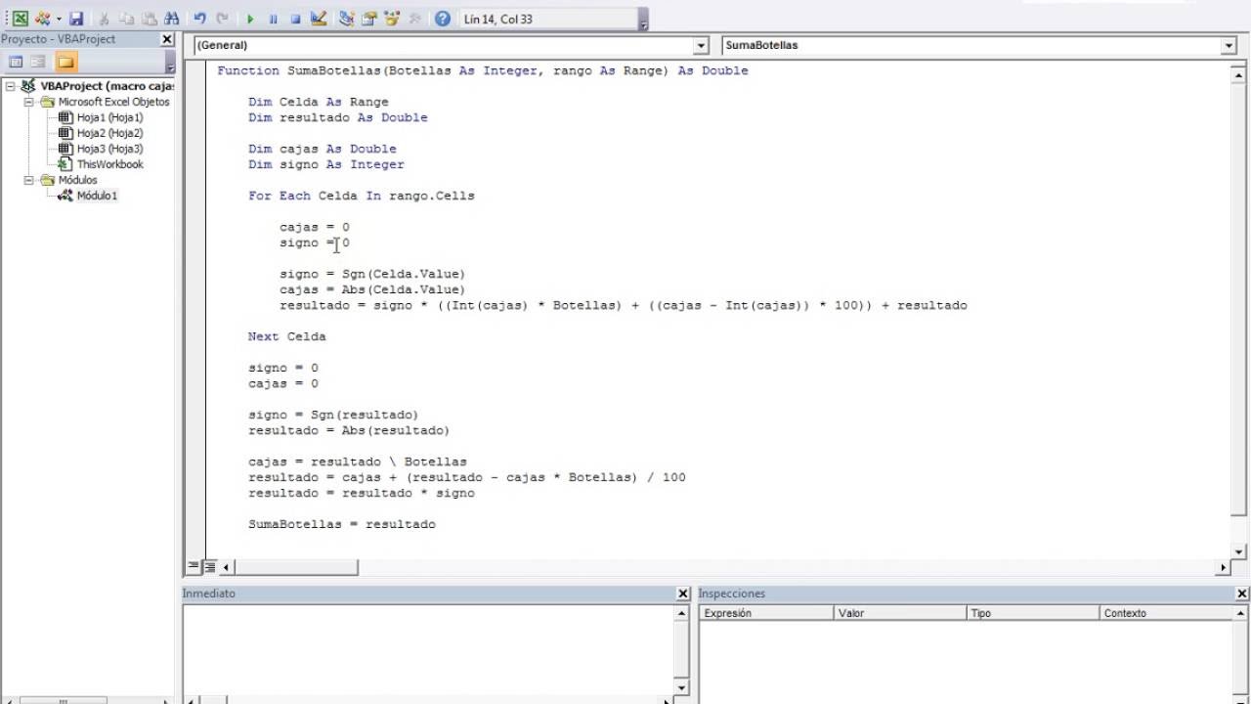Click the Valor column header
1251x704 pixels.
tap(900, 613)
